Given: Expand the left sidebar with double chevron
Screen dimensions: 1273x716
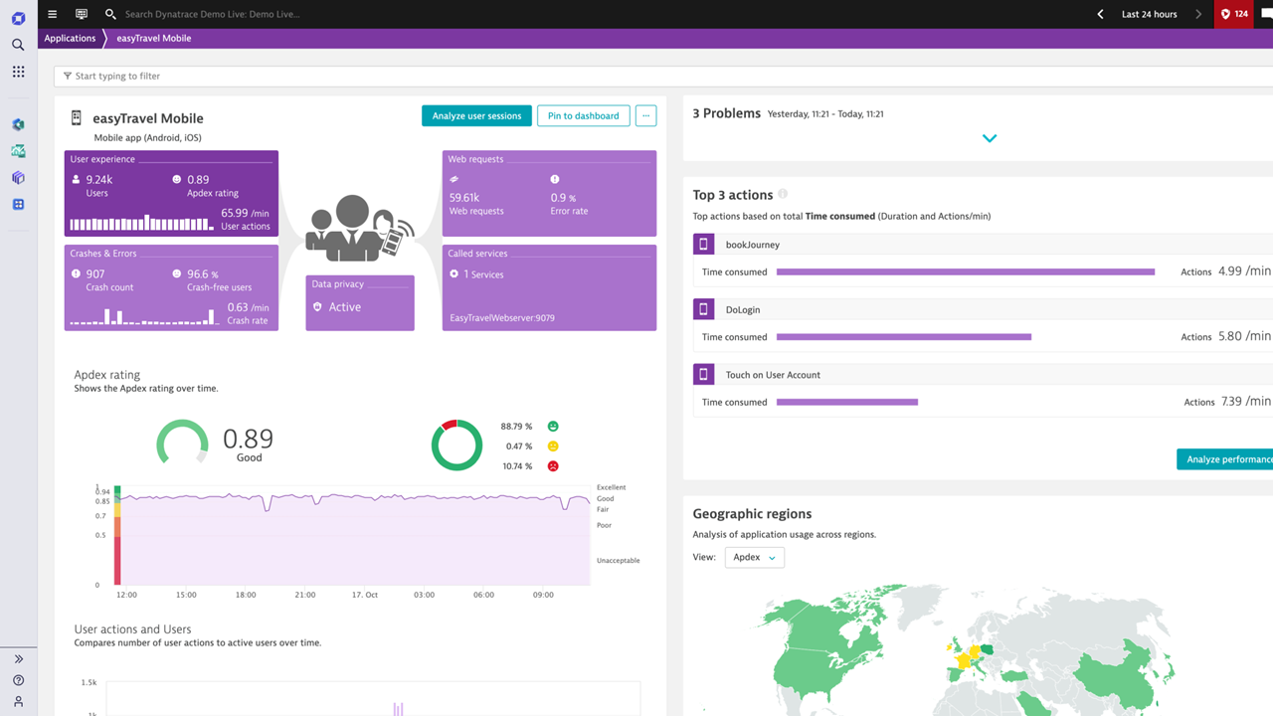Looking at the screenshot, I should click(x=18, y=658).
